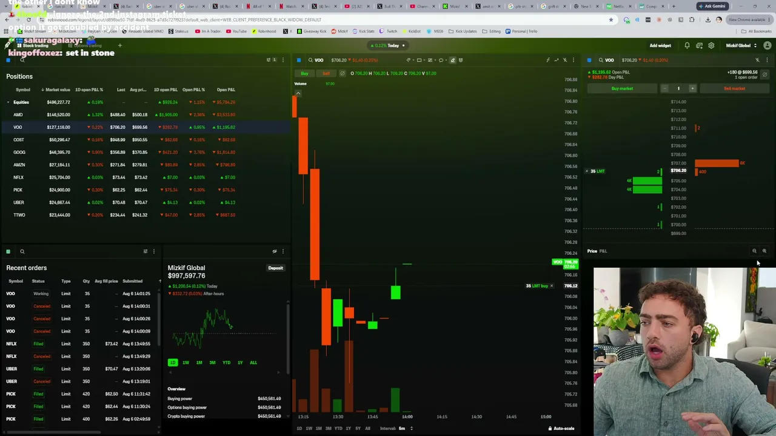Click the ladder widget's search icon
Image resolution: width=776 pixels, height=436 pixels.
pos(601,60)
